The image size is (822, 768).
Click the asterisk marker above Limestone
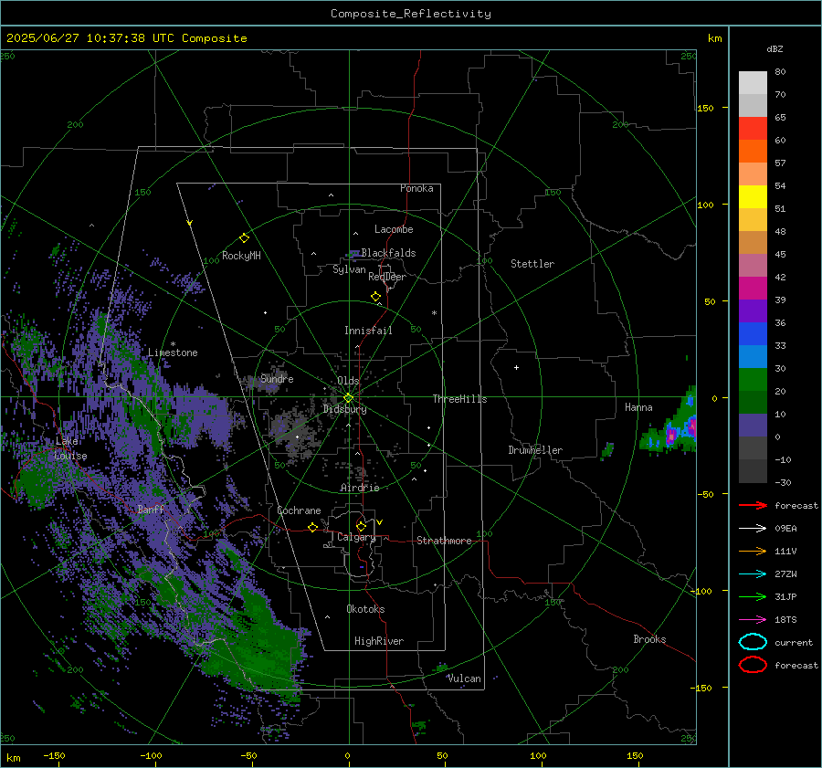tap(173, 344)
